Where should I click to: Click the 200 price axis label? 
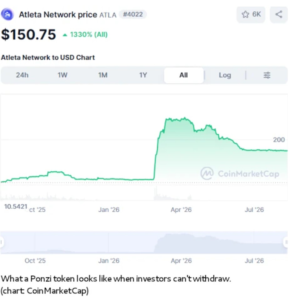(x=279, y=140)
